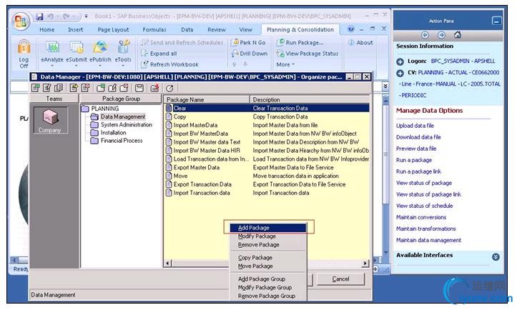The width and height of the screenshot is (517, 310).
Task: Click the Modify Package Group folder icon
Action: (112, 88)
